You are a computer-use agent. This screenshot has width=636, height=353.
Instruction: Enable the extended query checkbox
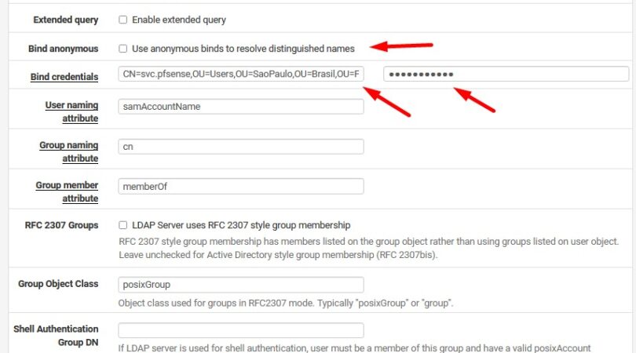122,19
